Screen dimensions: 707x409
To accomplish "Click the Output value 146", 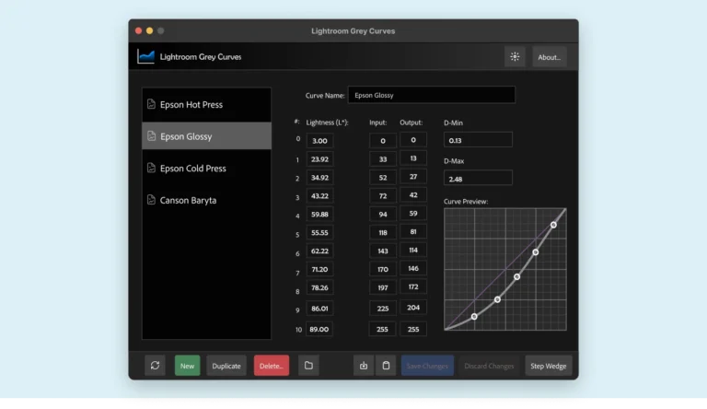I will point(413,268).
